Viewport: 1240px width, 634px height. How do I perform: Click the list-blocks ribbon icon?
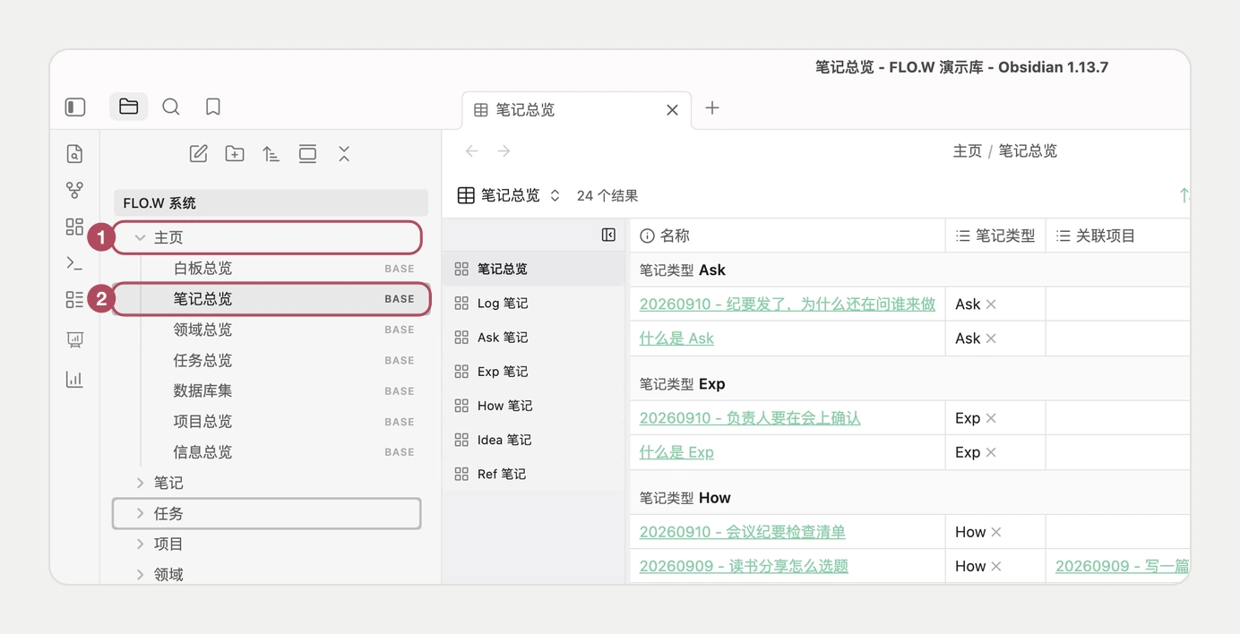(x=75, y=300)
